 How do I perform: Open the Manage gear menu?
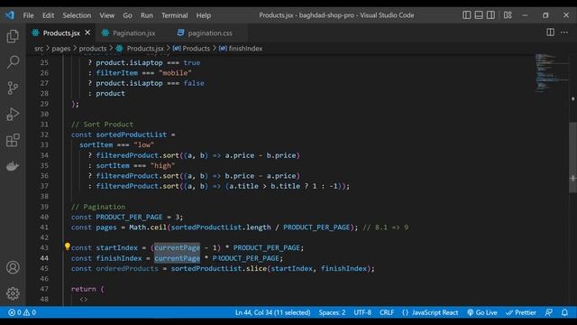(13, 293)
